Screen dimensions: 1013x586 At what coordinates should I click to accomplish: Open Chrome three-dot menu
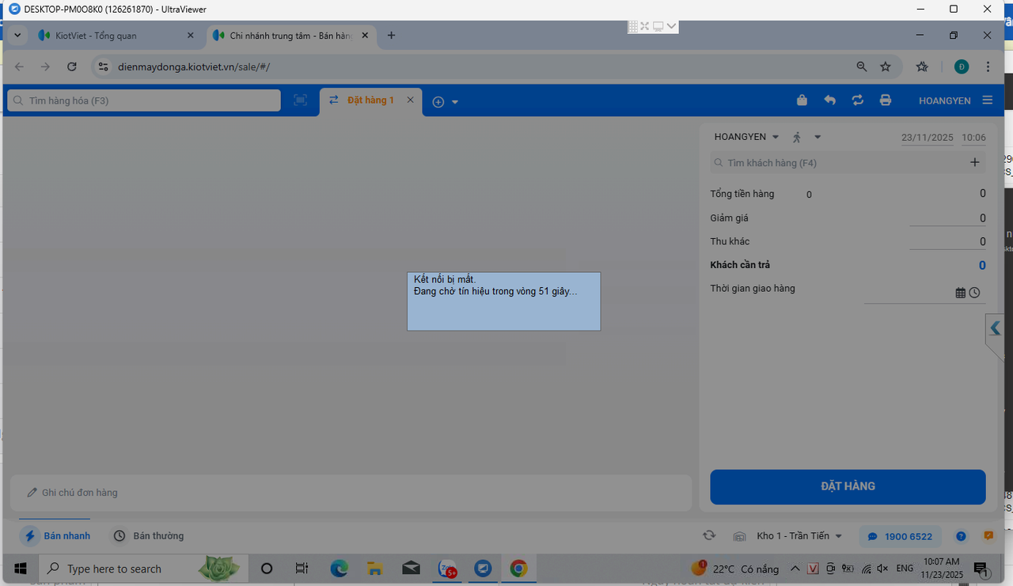[x=988, y=67]
